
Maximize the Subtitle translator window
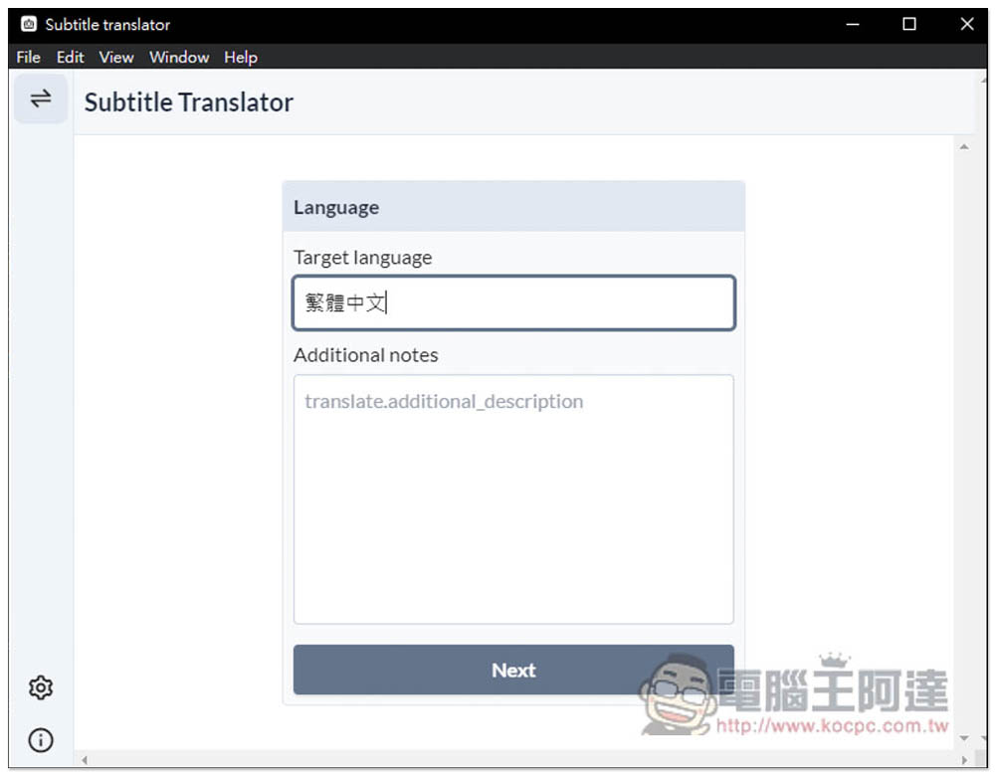[908, 24]
